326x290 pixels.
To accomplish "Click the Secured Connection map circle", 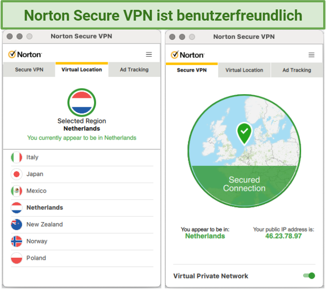I will (x=244, y=151).
